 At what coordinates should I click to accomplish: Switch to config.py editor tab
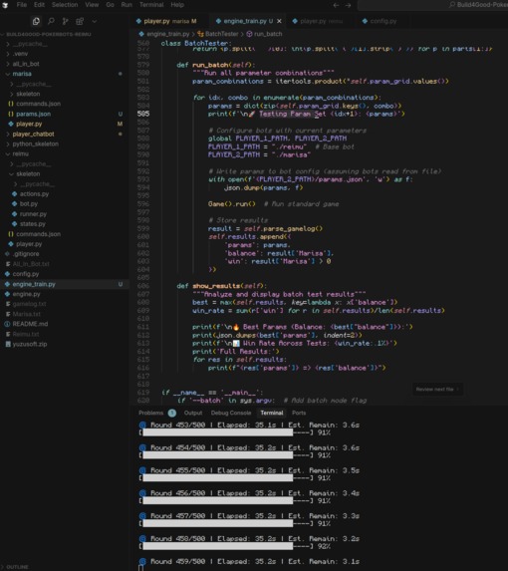(x=380, y=21)
